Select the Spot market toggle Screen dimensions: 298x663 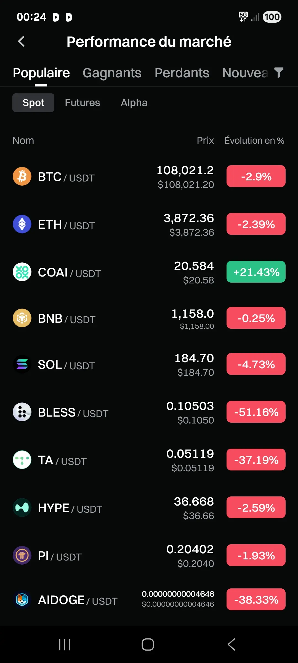(33, 103)
